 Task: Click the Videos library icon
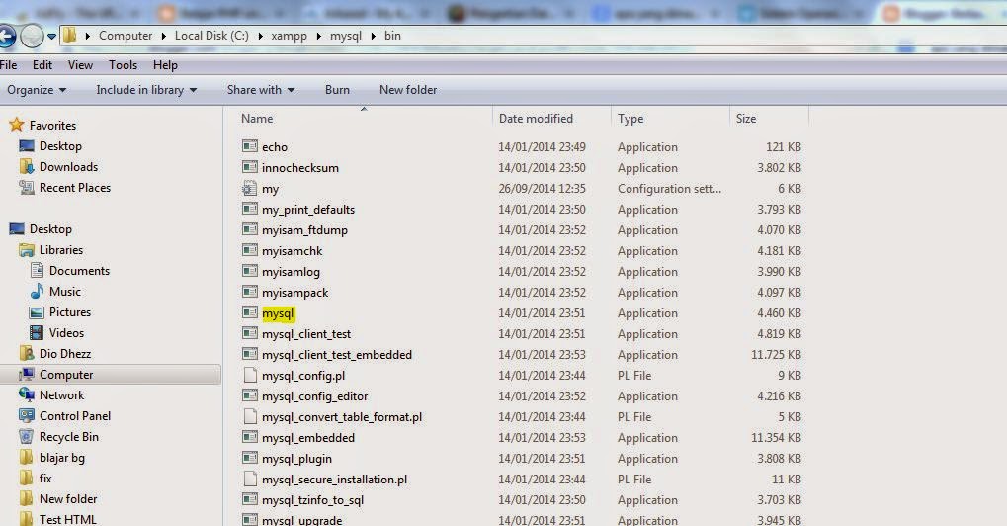pos(38,332)
